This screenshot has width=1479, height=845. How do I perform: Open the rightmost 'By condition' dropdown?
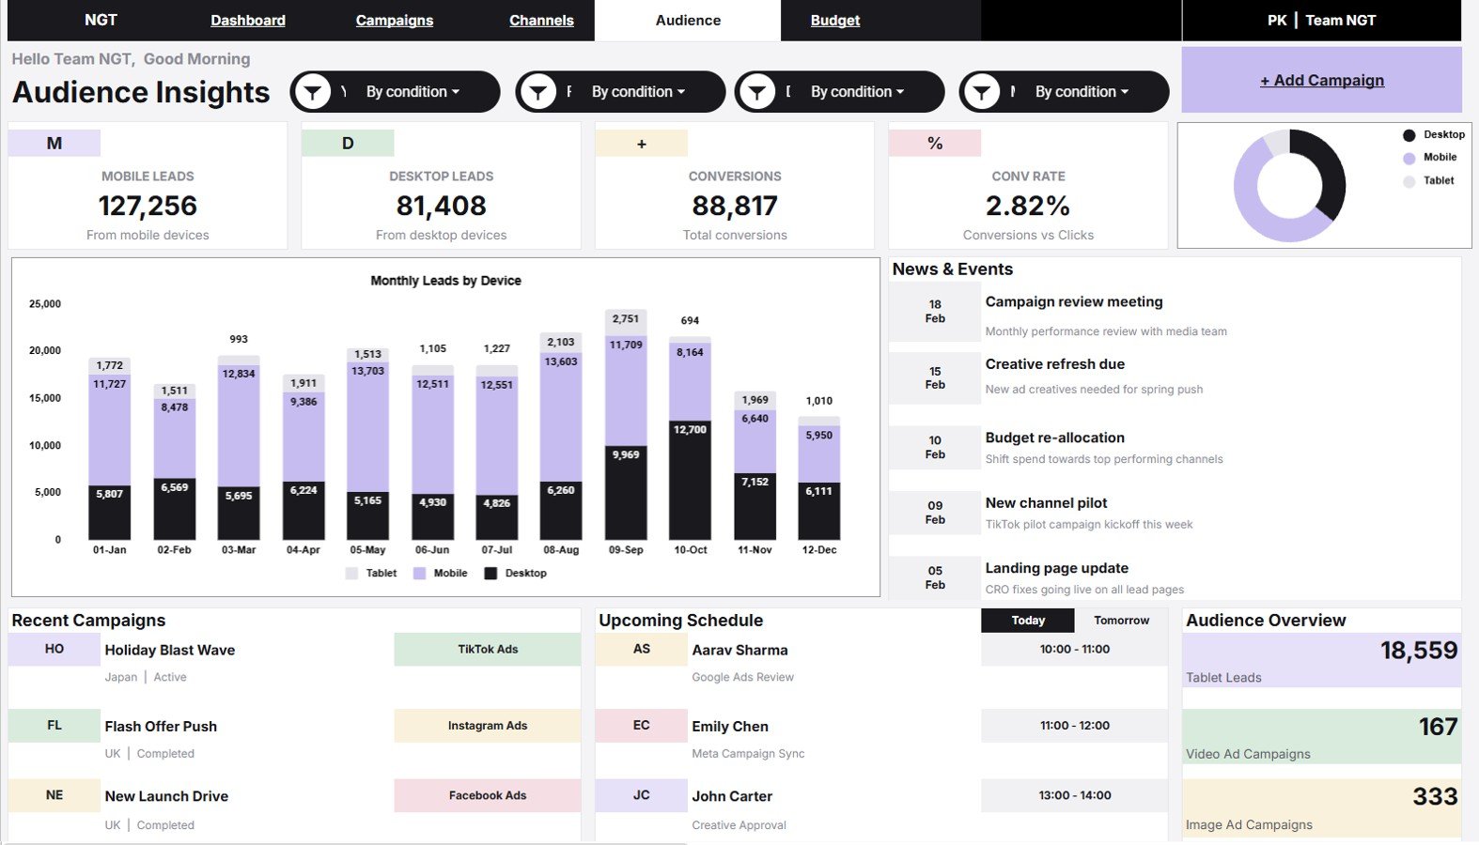click(1082, 92)
